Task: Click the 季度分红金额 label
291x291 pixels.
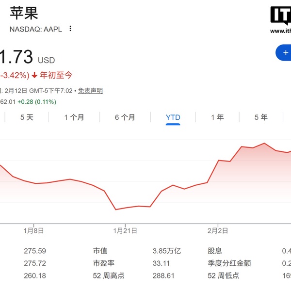Action: point(229,263)
